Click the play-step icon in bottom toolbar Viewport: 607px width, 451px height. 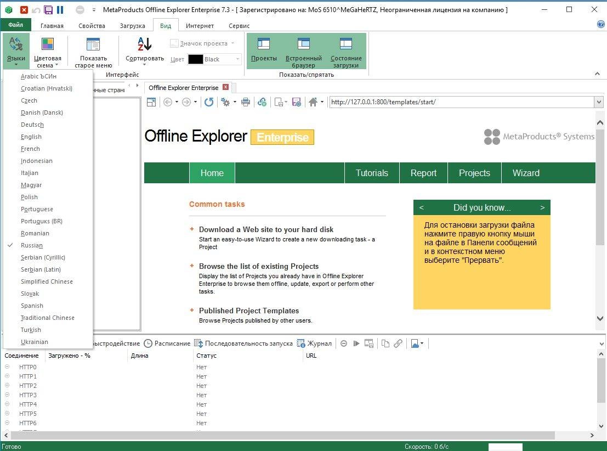[x=356, y=343]
